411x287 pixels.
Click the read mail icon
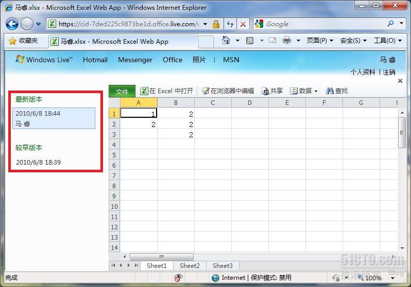coord(272,40)
